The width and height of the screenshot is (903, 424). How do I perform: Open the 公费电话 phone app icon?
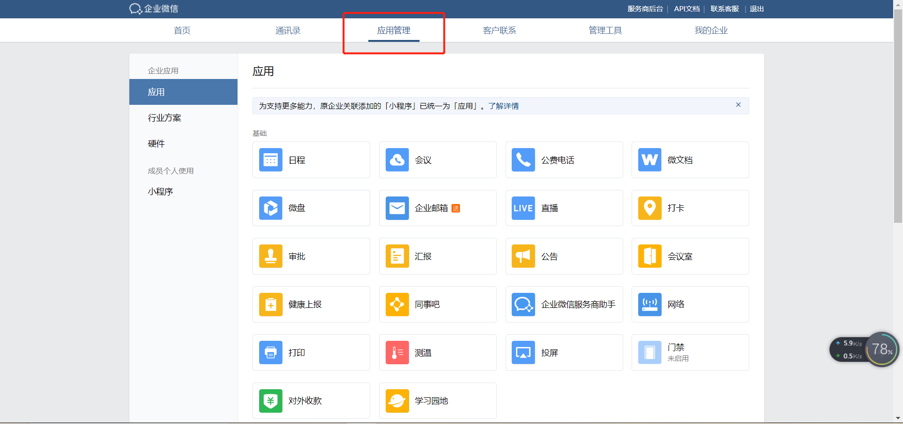pyautogui.click(x=523, y=160)
